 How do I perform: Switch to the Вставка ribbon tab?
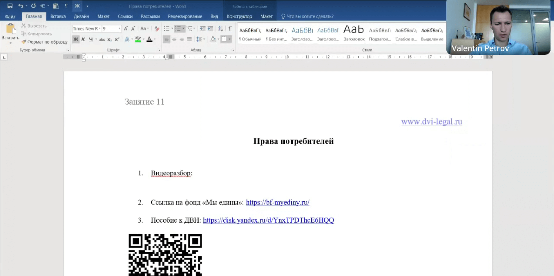tap(57, 16)
